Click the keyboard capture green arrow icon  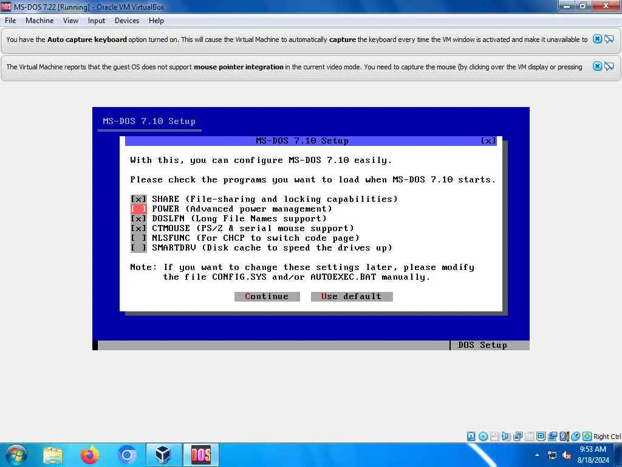coord(587,437)
